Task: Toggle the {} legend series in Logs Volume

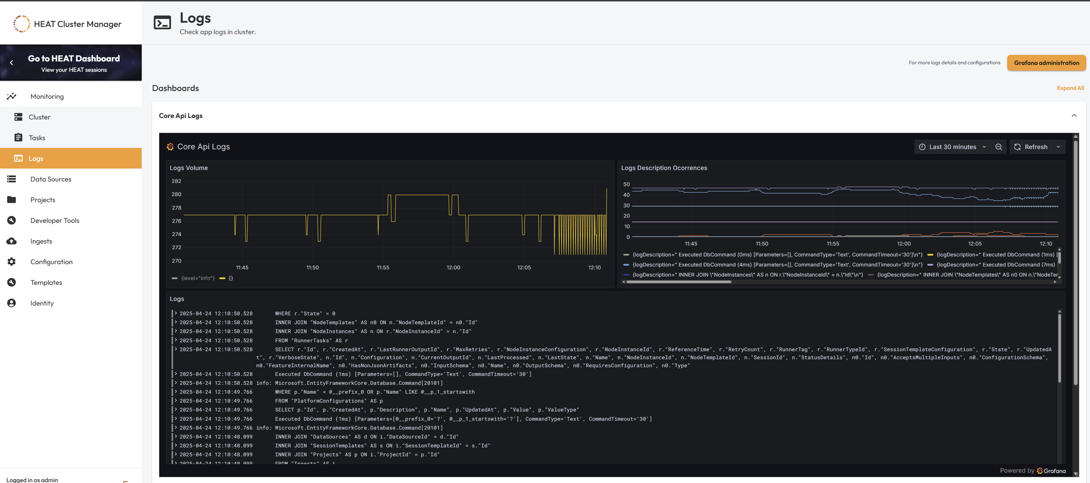Action: [x=231, y=278]
